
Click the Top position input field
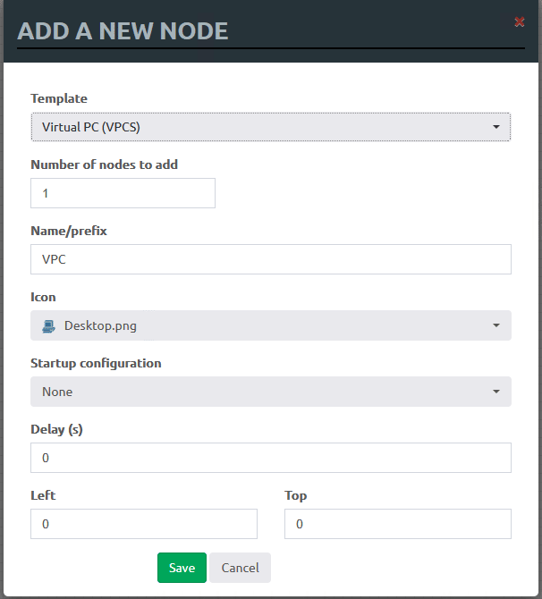click(x=397, y=524)
